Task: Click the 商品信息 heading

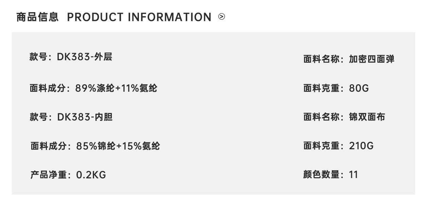Action: [x=38, y=17]
